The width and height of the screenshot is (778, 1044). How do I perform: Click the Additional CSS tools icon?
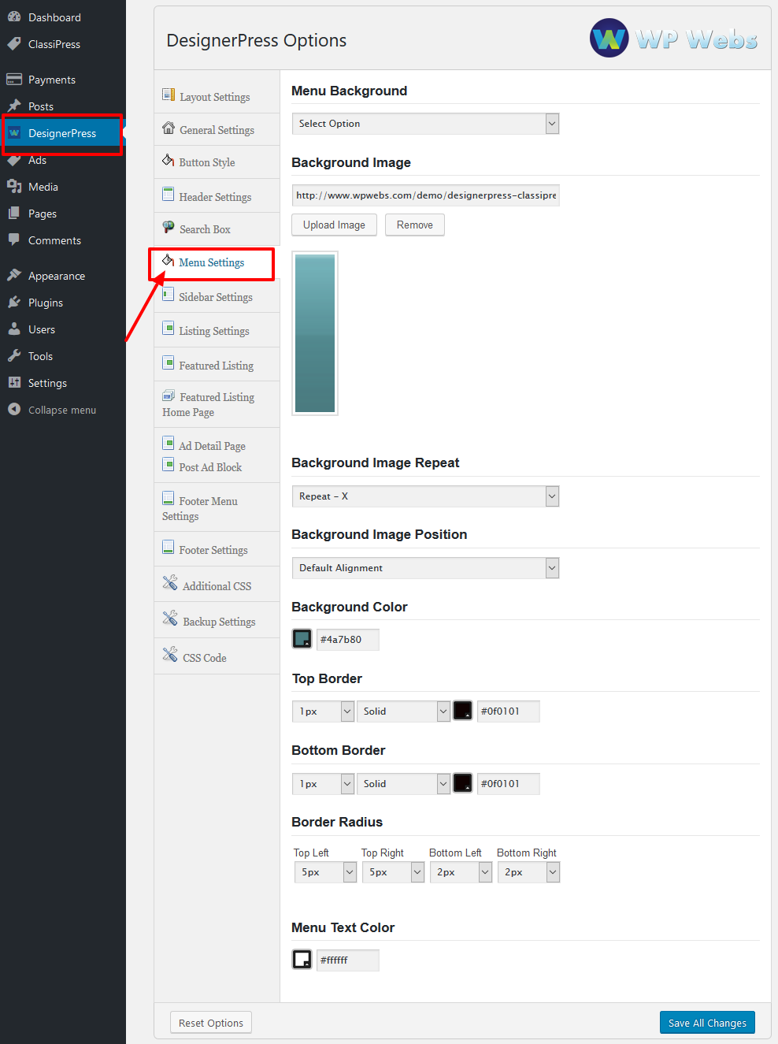pyautogui.click(x=170, y=583)
